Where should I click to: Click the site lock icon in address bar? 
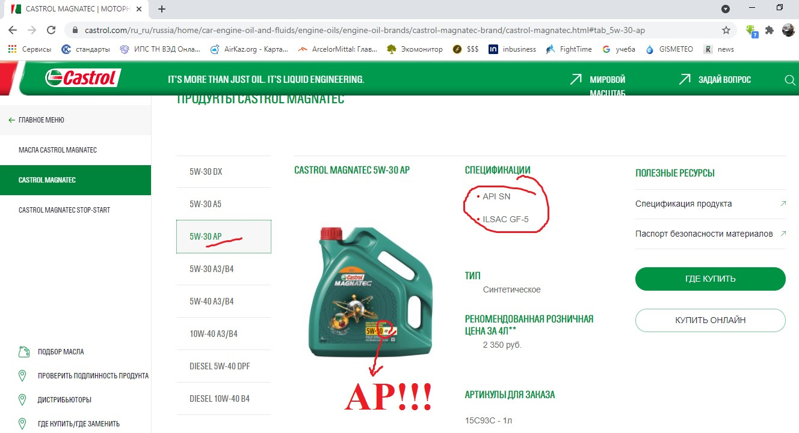pos(75,30)
